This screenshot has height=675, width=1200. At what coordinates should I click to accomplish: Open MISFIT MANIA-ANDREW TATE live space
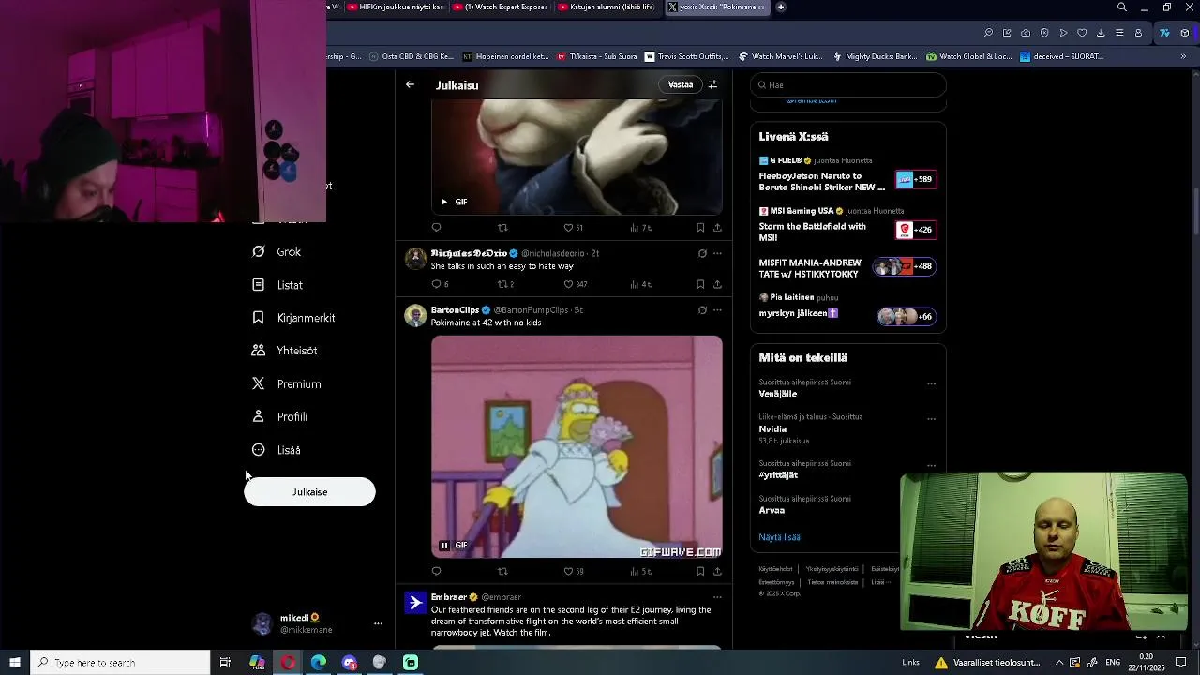tap(847, 267)
